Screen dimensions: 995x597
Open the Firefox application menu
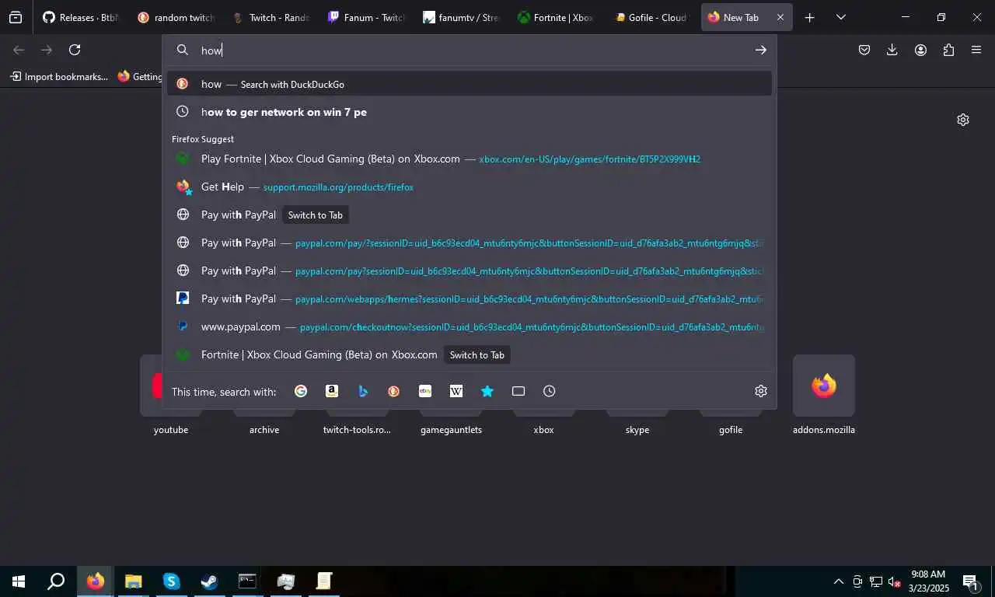(x=976, y=50)
